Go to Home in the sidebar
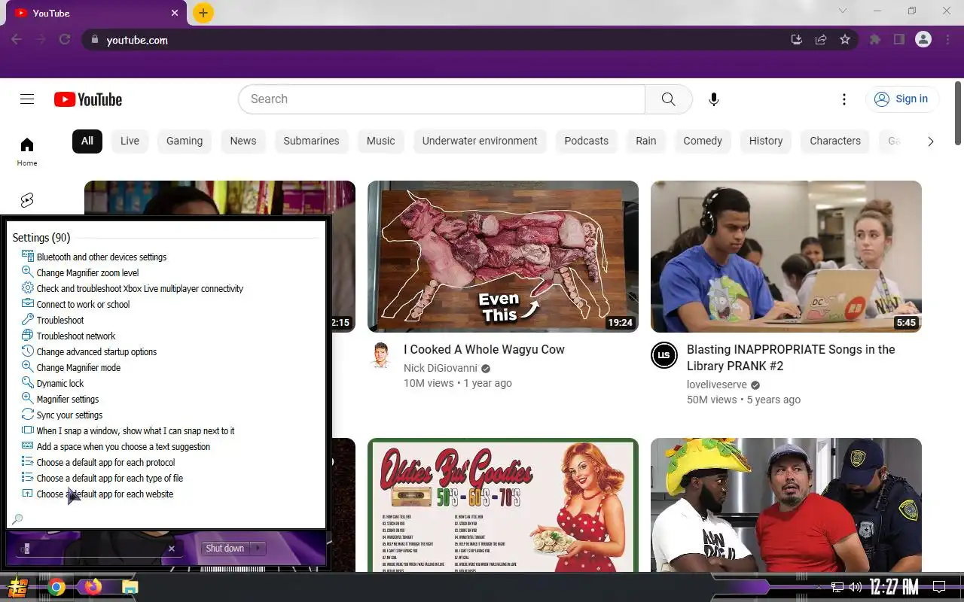 click(27, 150)
